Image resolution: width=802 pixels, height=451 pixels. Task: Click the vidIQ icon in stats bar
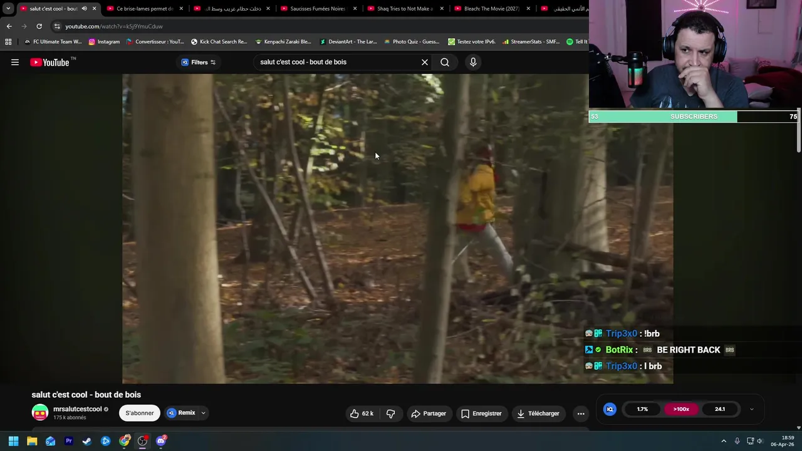pos(610,409)
